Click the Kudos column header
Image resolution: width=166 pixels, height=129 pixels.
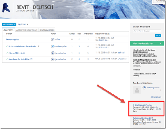72,34
